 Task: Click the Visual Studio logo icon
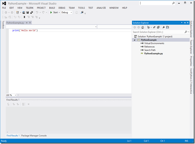tap(4, 3)
